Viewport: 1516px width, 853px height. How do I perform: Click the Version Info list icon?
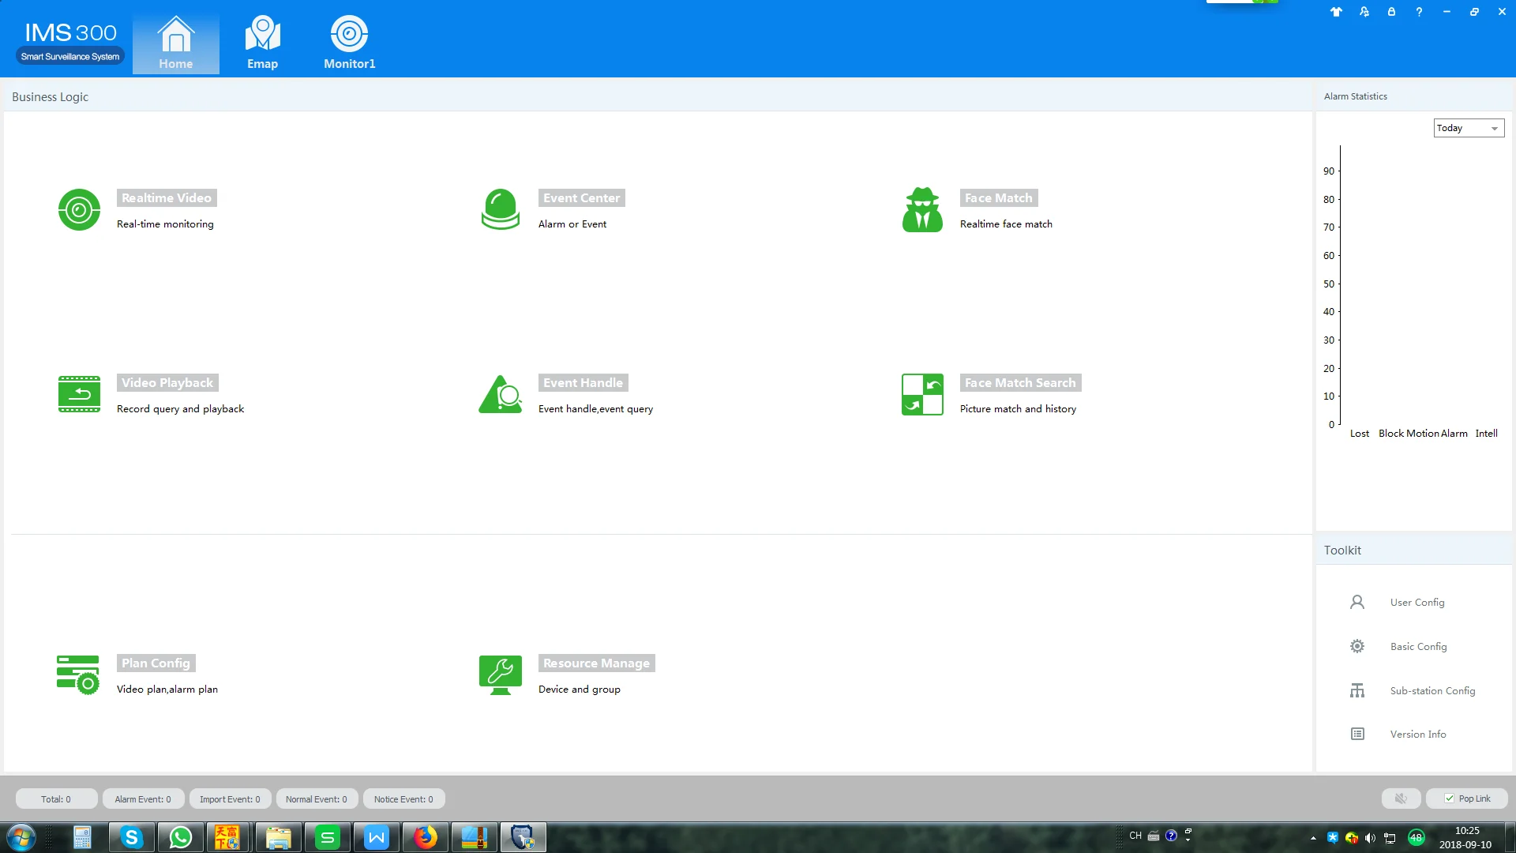pos(1357,734)
